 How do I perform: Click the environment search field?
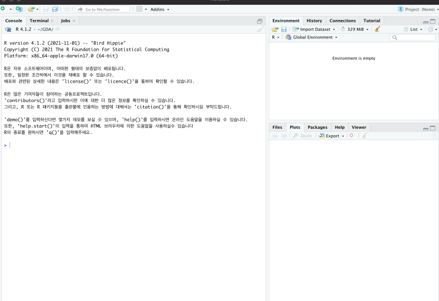pos(412,38)
